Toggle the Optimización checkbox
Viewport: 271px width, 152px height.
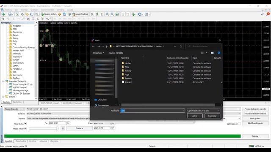239,124
